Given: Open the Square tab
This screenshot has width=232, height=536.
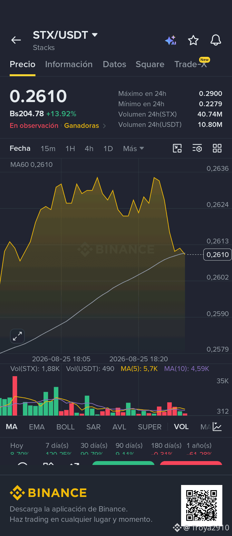Looking at the screenshot, I should [x=150, y=64].
